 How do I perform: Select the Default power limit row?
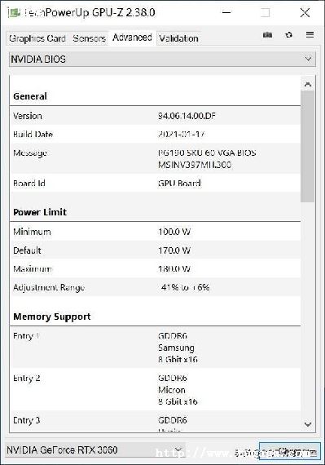click(x=155, y=250)
